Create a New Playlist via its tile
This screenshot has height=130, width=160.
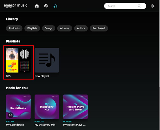coord(47,60)
